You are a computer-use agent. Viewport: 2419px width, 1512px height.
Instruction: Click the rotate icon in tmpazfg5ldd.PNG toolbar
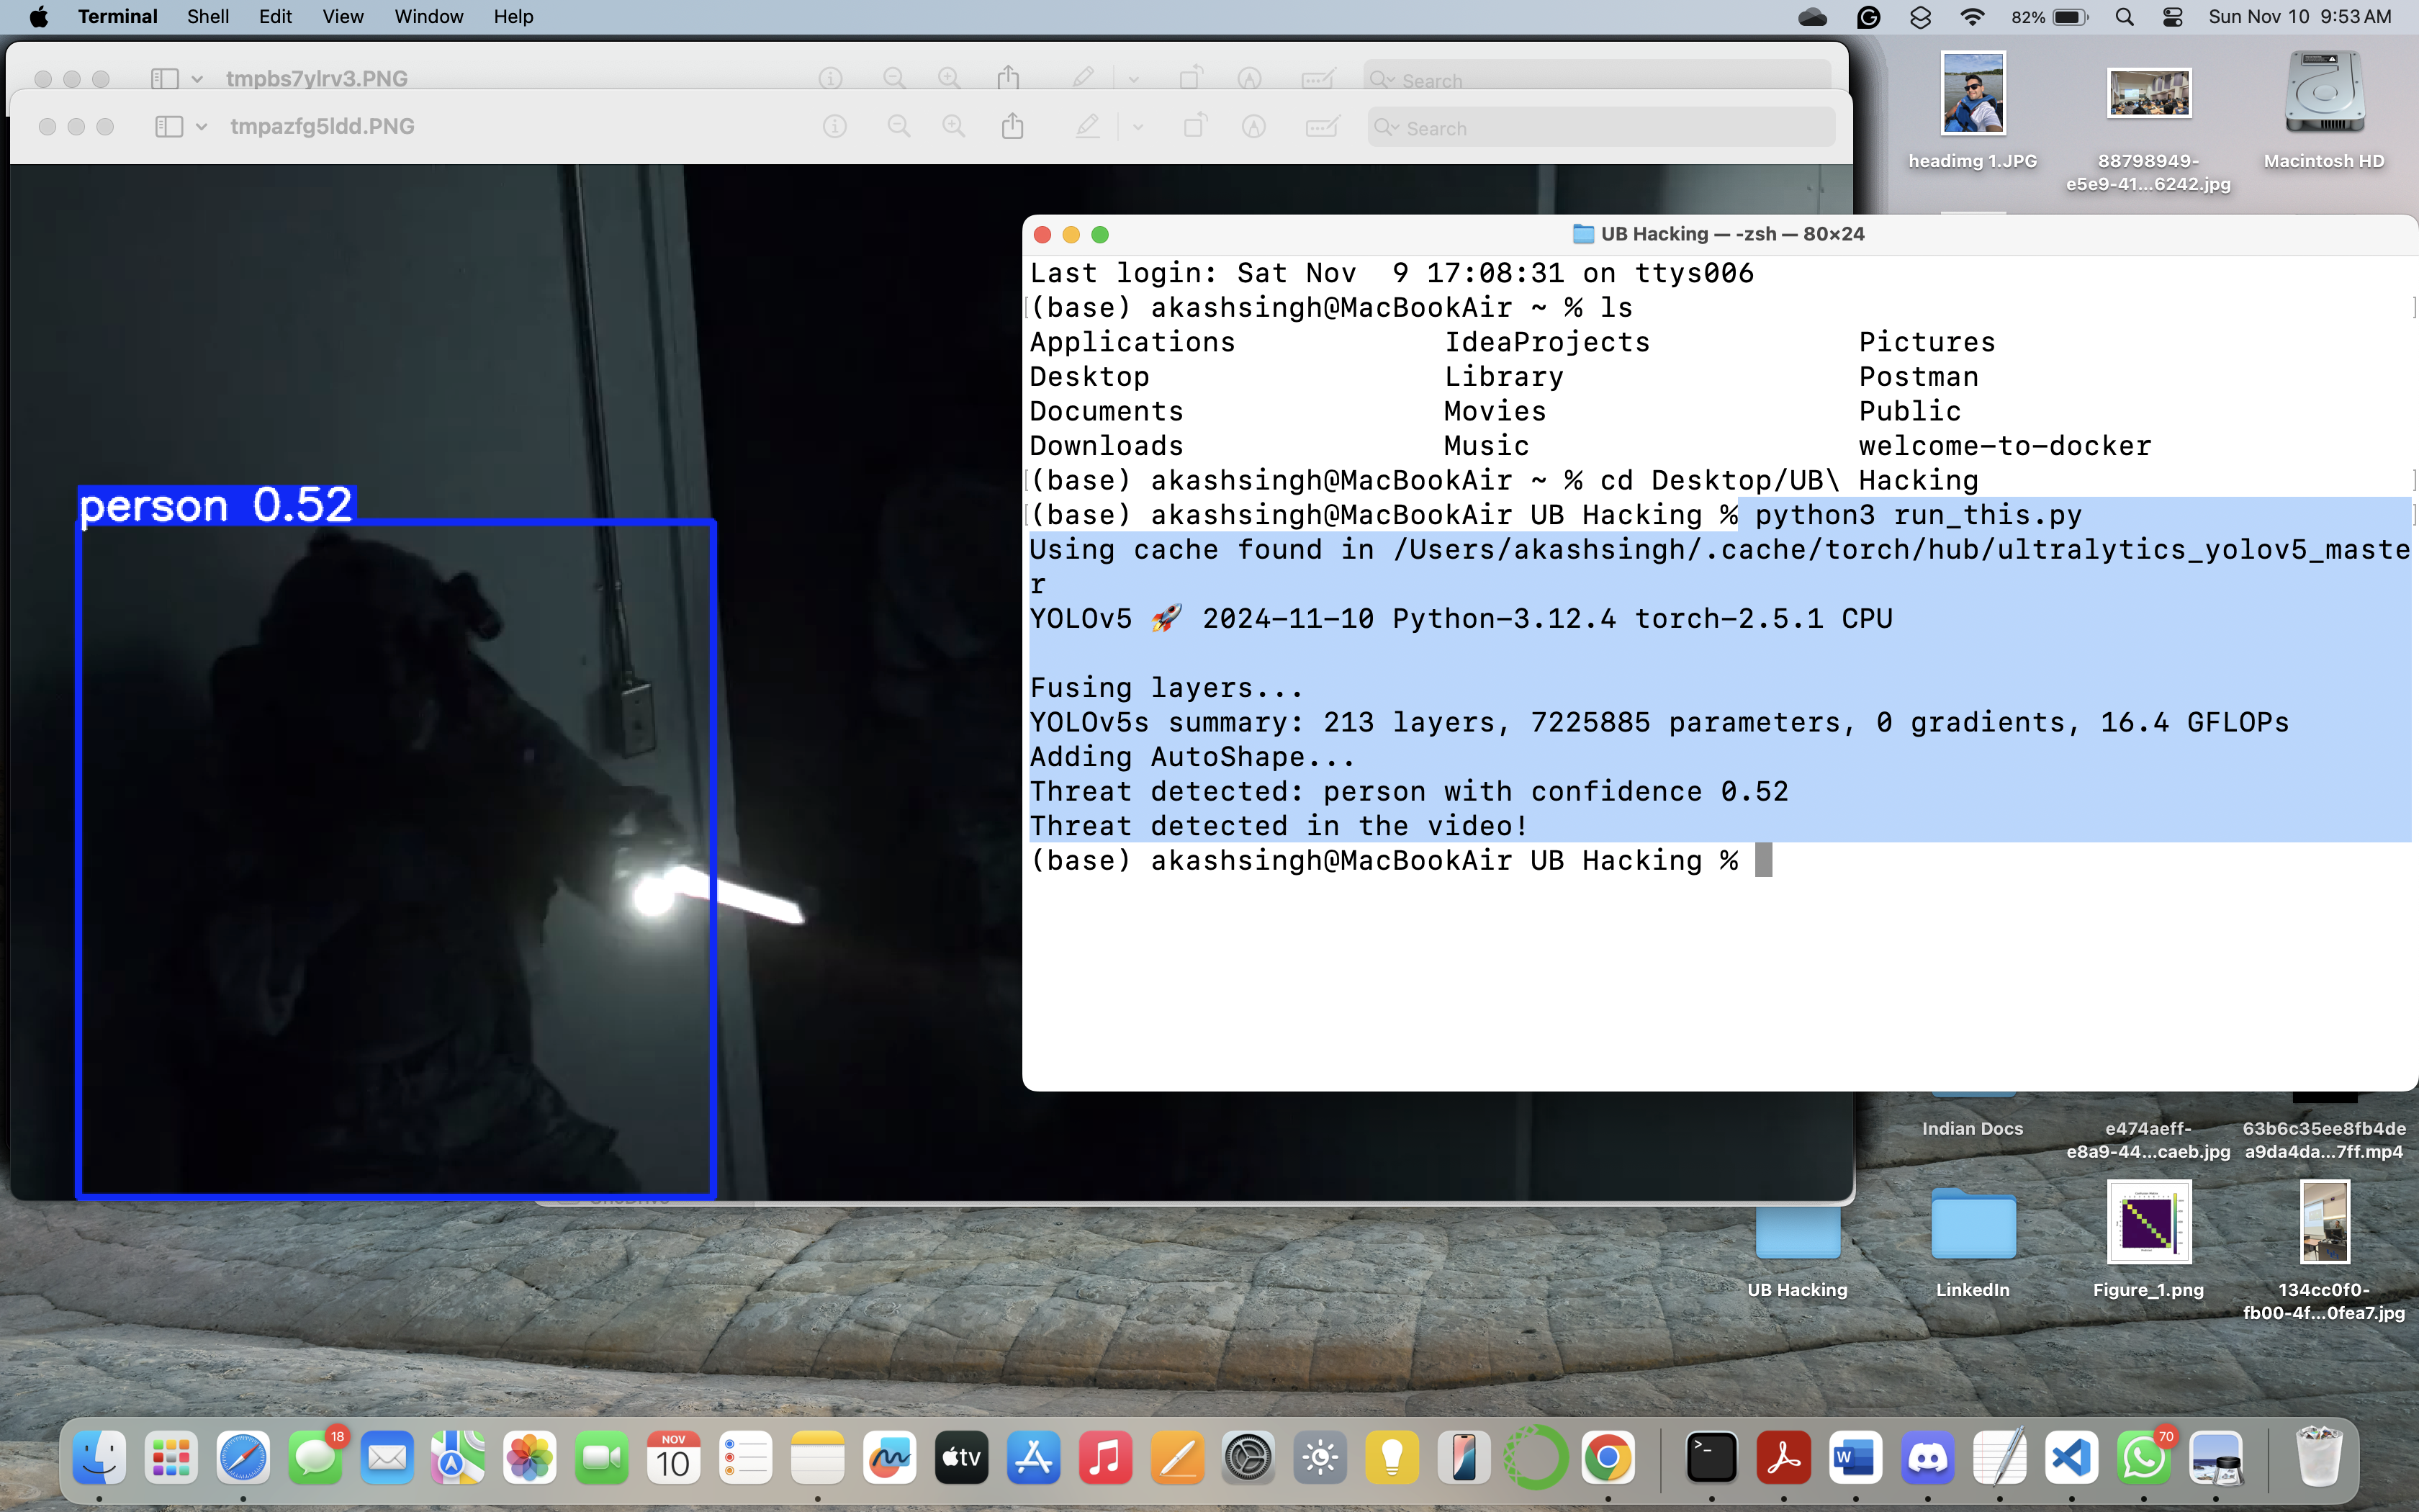[1194, 127]
